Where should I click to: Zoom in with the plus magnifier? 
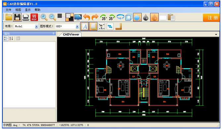[x=44, y=17]
